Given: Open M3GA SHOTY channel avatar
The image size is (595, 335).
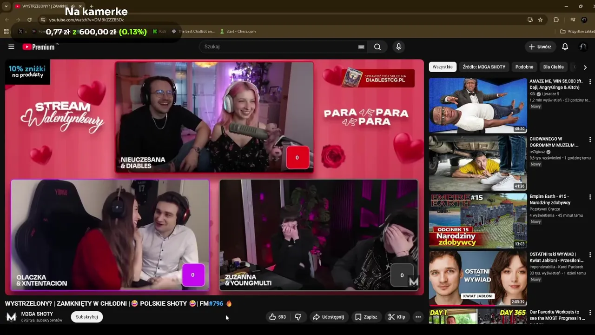Looking at the screenshot, I should tap(11, 317).
